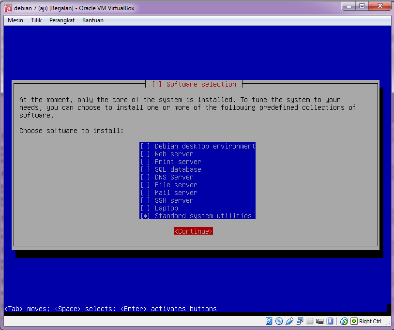
Task: Click the mouse integration status icon
Action: [344, 321]
